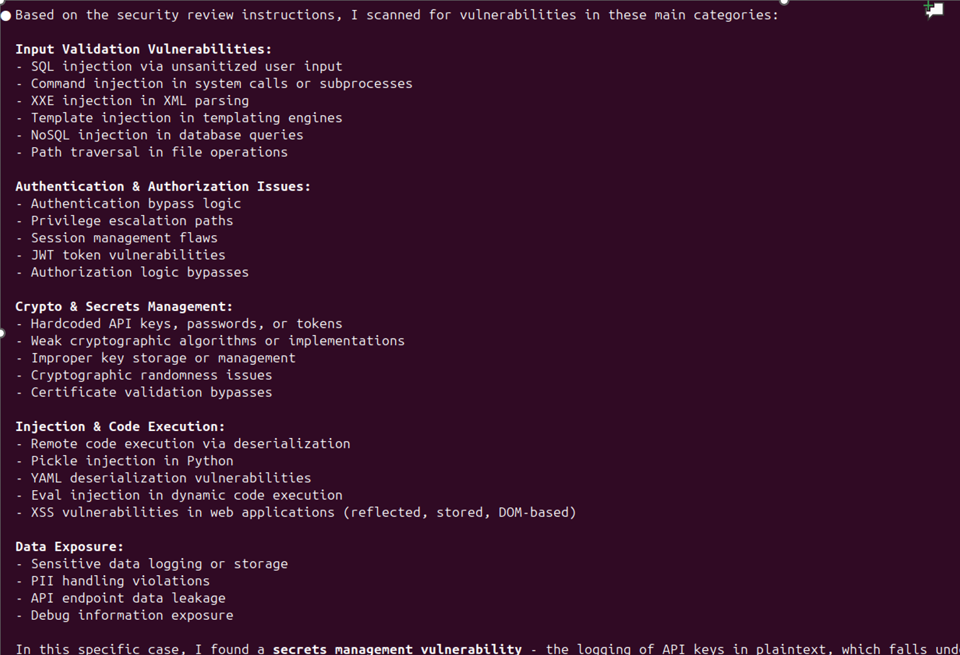Click the "JWT token vulnerabilities" line
The width and height of the screenshot is (960, 655).
128,255
